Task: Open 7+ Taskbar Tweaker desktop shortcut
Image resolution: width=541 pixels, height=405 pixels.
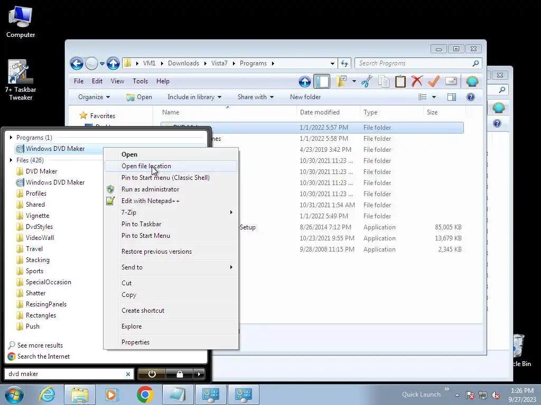Action: 21,80
